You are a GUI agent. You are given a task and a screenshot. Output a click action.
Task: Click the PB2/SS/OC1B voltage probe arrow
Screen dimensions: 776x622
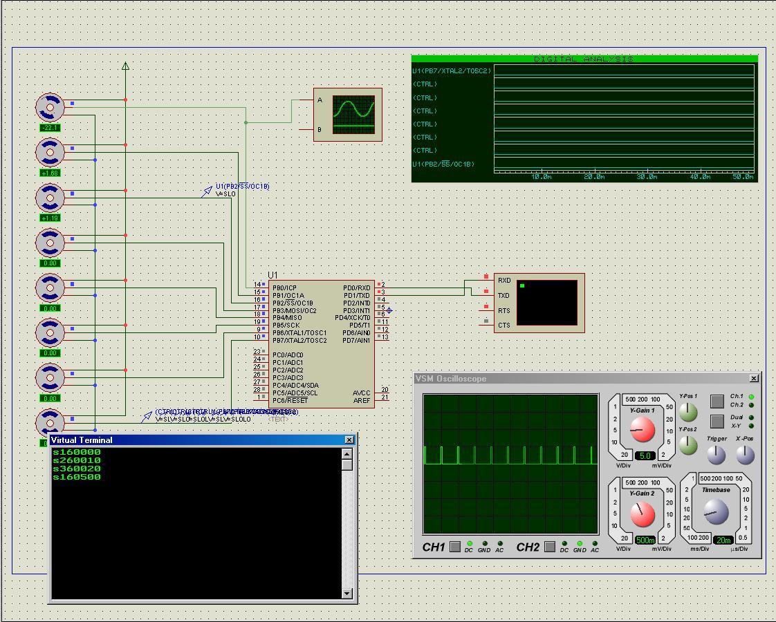[207, 191]
